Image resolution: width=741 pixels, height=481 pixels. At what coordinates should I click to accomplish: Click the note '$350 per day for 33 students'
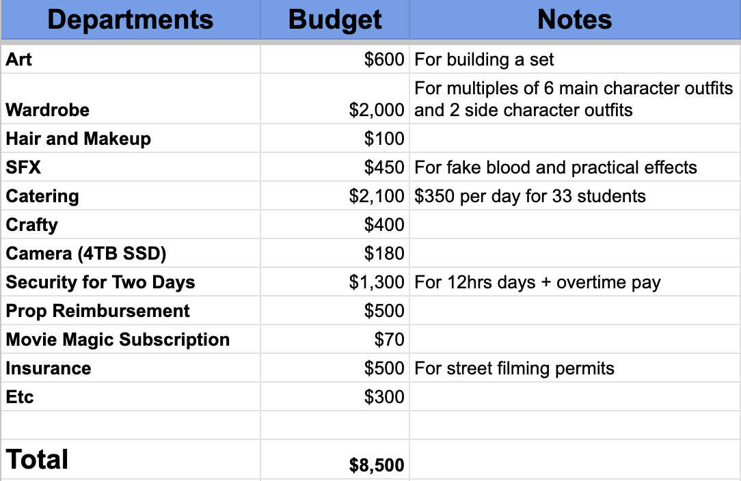(530, 196)
